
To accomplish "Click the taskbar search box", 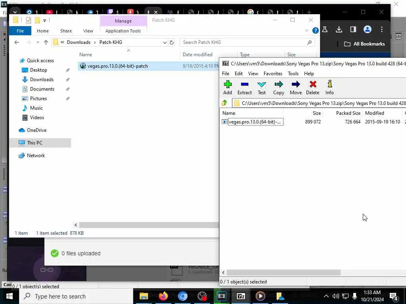I will point(77,296).
